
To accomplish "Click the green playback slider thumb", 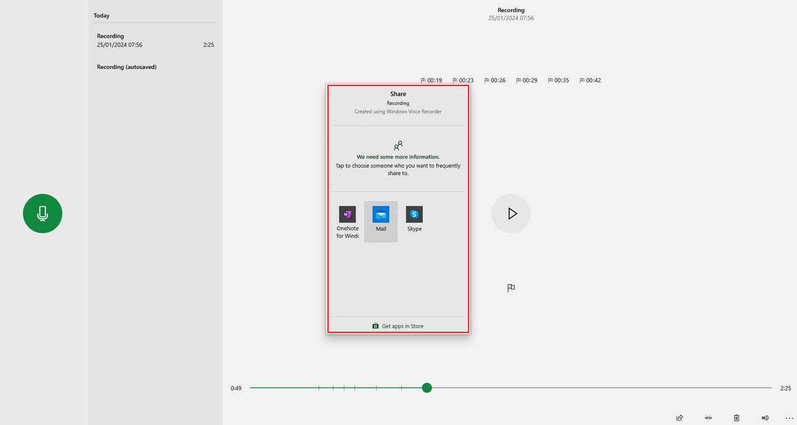I will (427, 388).
